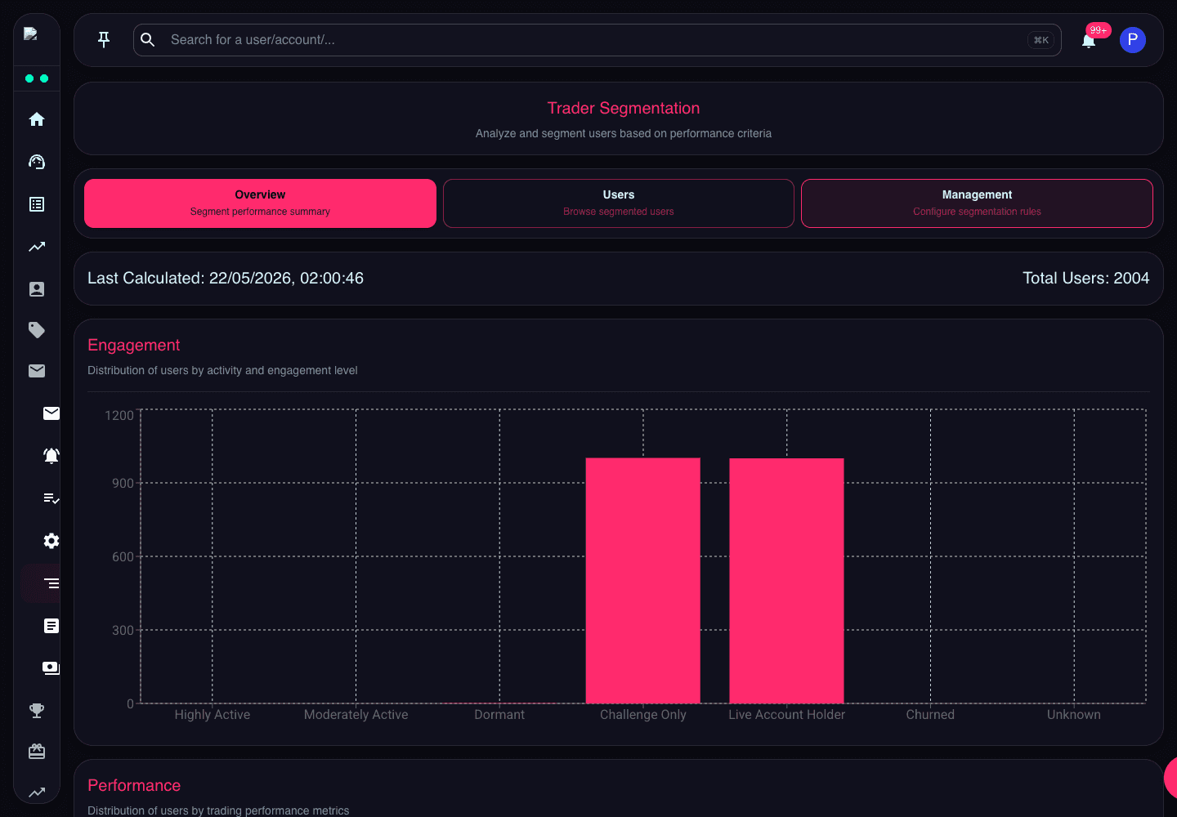Screen dimensions: 1177x817
Task: Click the broken logo image in sidebar
Action: pyautogui.click(x=31, y=34)
